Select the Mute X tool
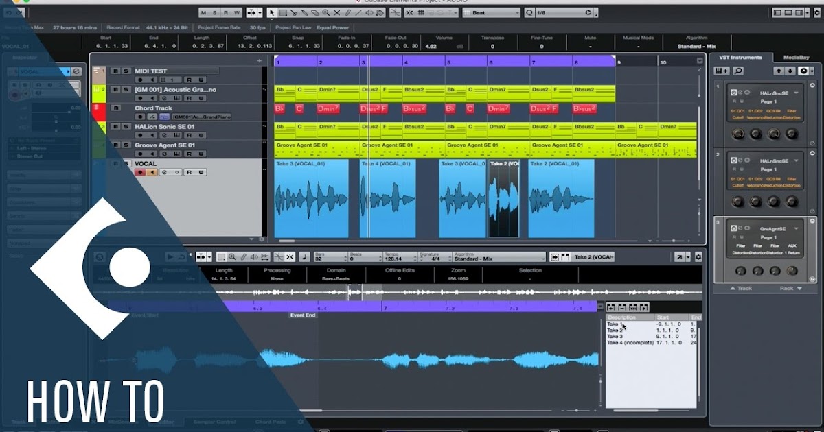This screenshot has height=432, width=824. coord(336,12)
